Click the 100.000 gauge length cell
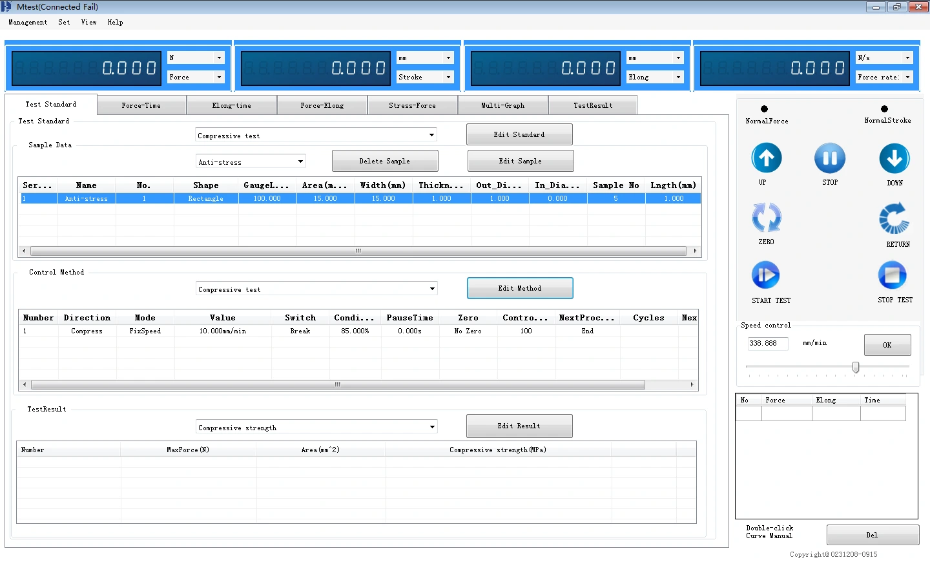 click(267, 198)
